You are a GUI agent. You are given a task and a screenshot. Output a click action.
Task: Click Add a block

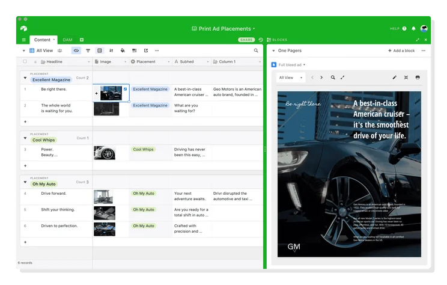[401, 51]
